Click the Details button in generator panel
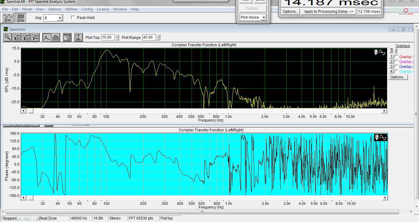This screenshot has width=419, height=222. [253, 8]
